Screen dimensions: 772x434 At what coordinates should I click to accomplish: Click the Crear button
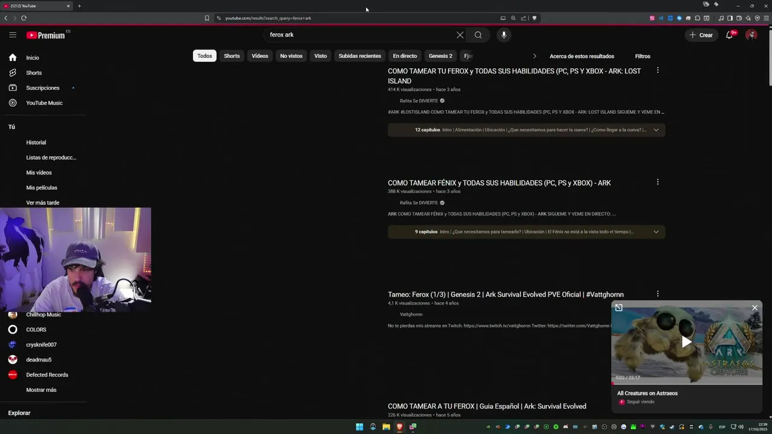[701, 35]
